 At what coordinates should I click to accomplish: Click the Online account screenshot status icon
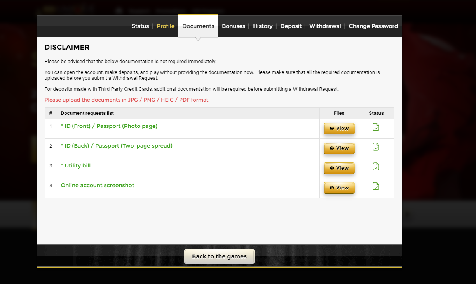376,186
